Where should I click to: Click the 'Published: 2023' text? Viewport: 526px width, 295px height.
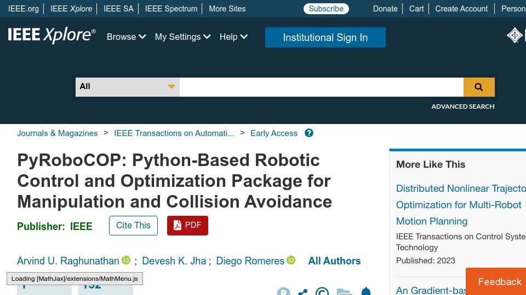426,261
